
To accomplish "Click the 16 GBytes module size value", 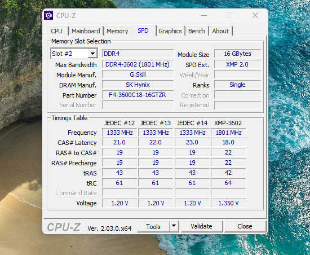I will 237,54.
